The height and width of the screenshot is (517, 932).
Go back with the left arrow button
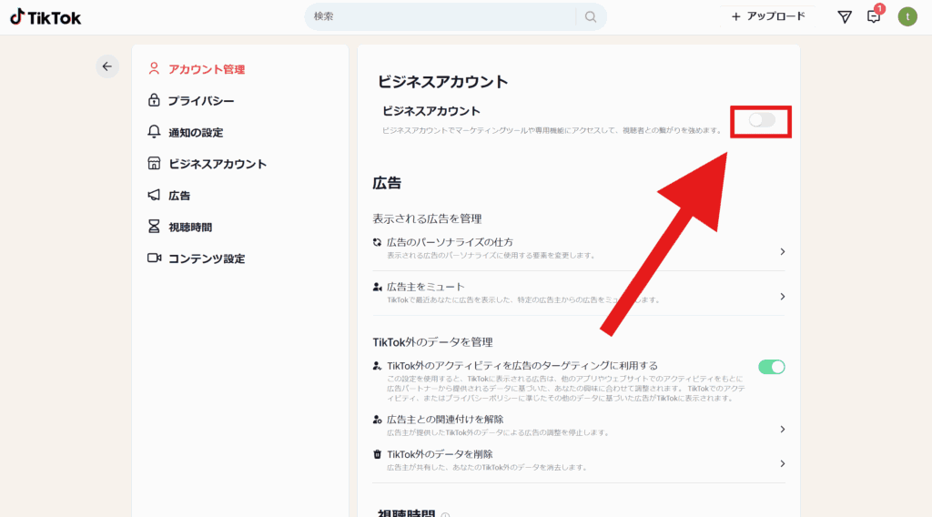click(x=107, y=66)
